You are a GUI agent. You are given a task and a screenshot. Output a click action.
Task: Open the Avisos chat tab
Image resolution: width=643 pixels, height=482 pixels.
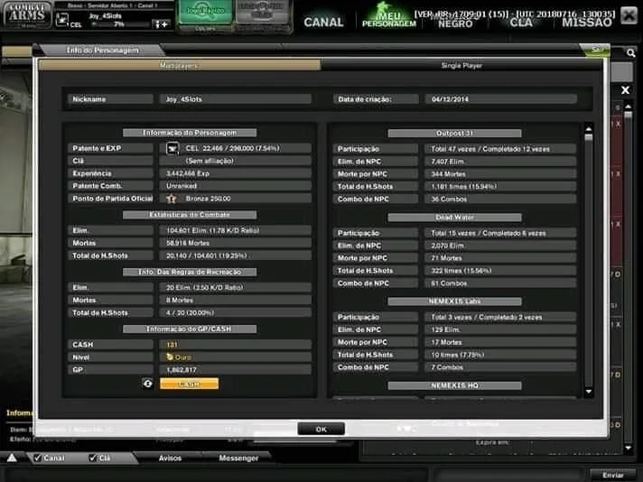[170, 458]
